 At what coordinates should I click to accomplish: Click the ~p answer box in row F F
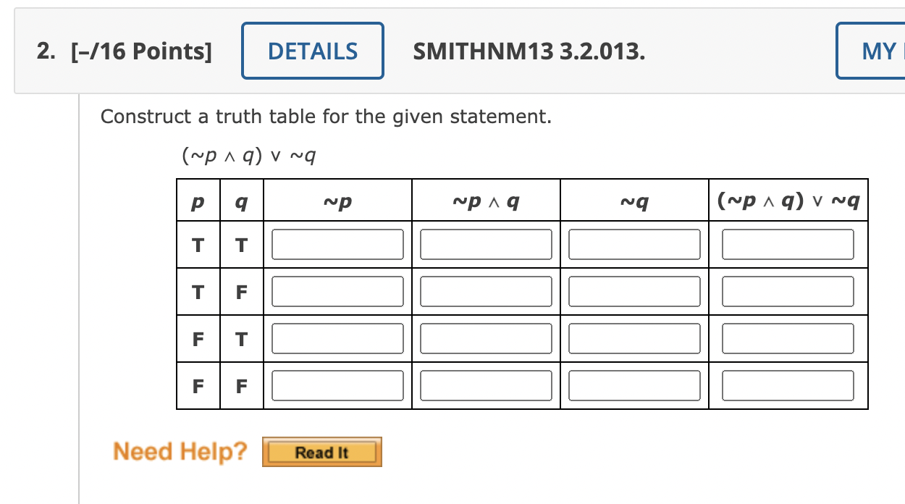(337, 385)
